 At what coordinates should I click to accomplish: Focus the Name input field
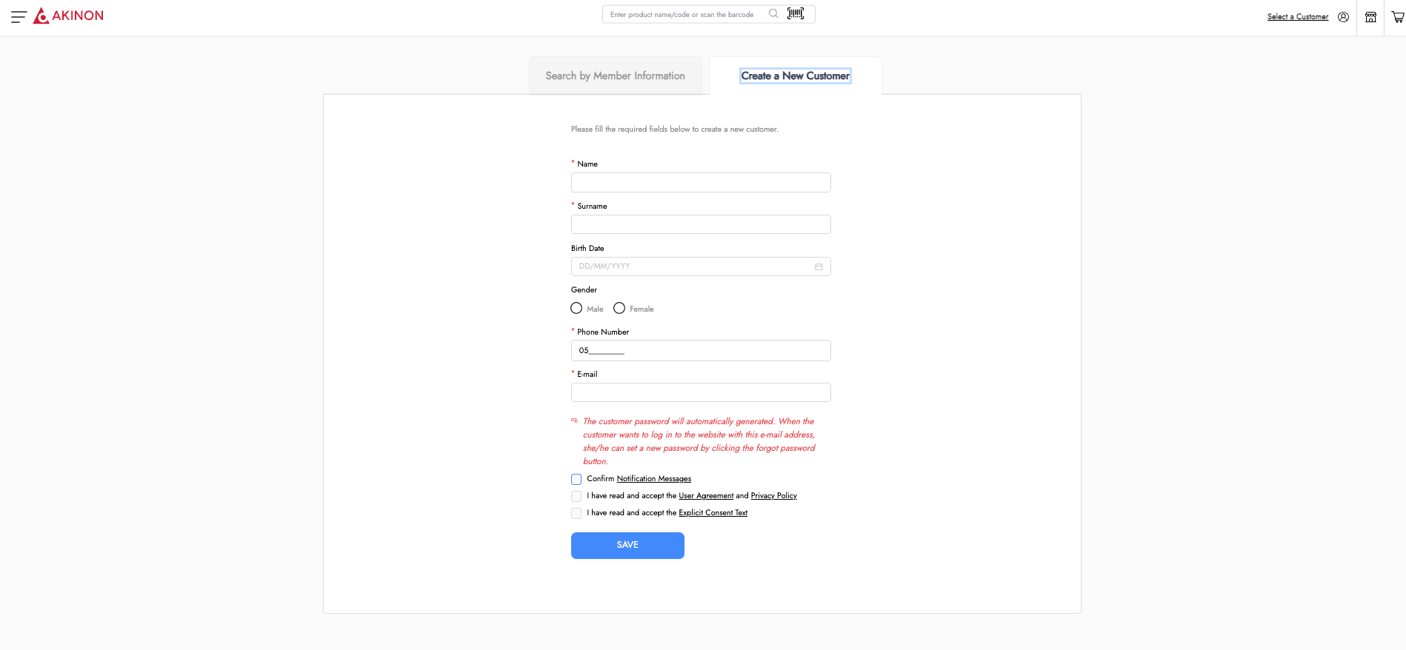coord(700,183)
